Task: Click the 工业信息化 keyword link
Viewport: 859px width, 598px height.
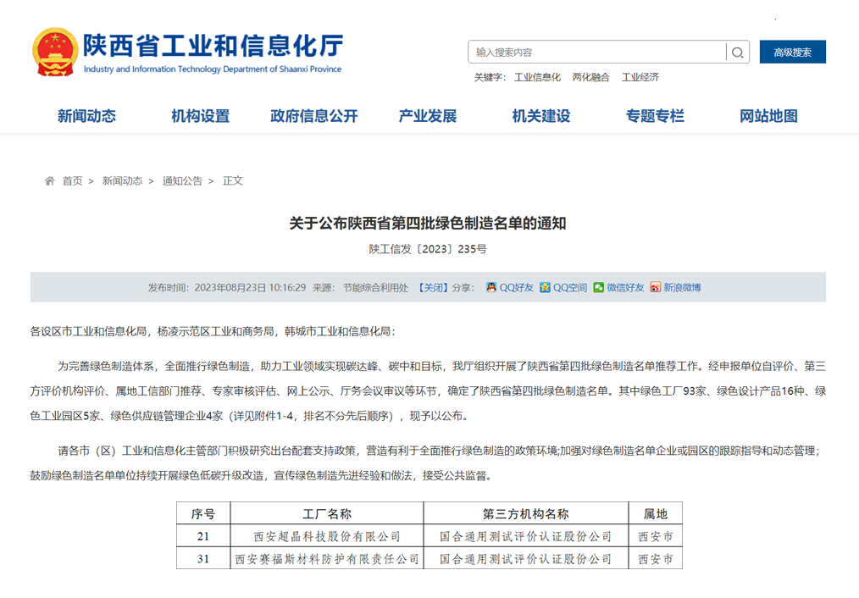Action: tap(537, 77)
